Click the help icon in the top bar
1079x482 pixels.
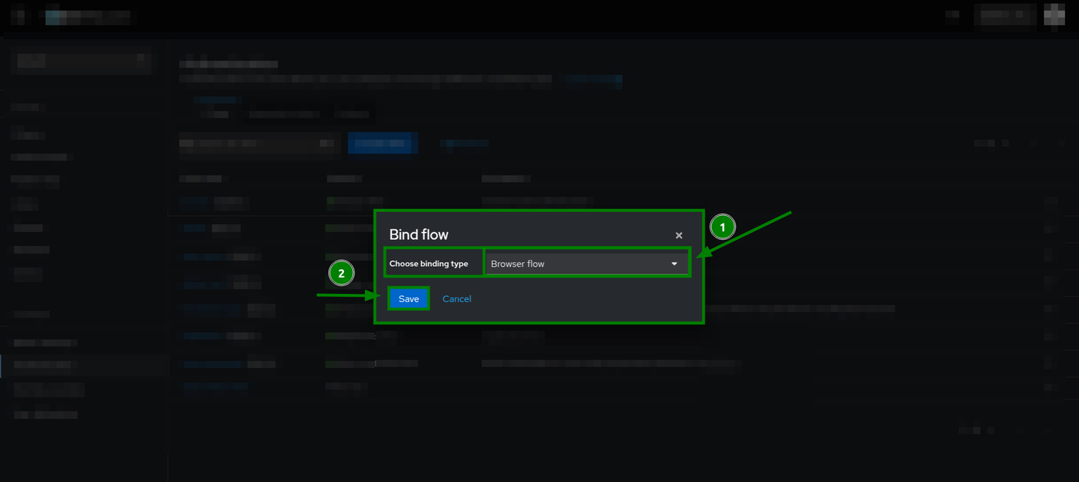952,14
